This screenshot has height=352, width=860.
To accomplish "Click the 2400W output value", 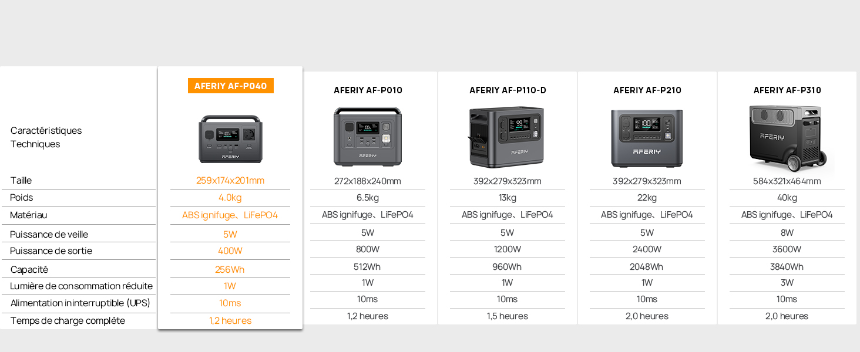I will [647, 249].
